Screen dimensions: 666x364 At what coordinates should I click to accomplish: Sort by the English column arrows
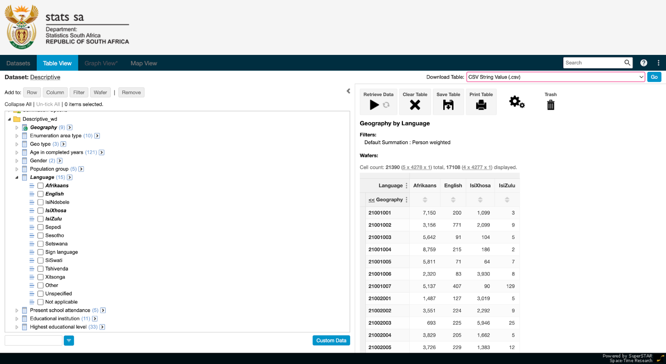point(453,200)
